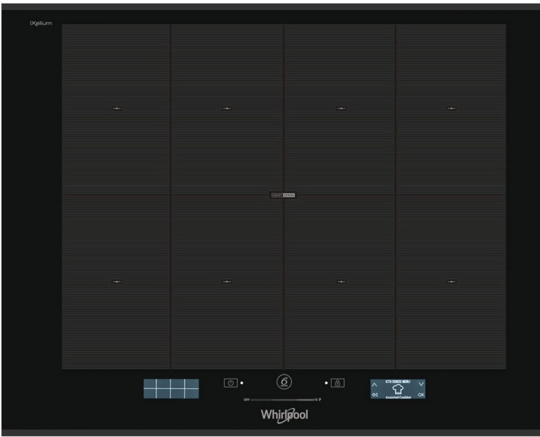Tap the chef hat Assisted Cooking icon
This screenshot has height=437, width=540.
[x=398, y=389]
